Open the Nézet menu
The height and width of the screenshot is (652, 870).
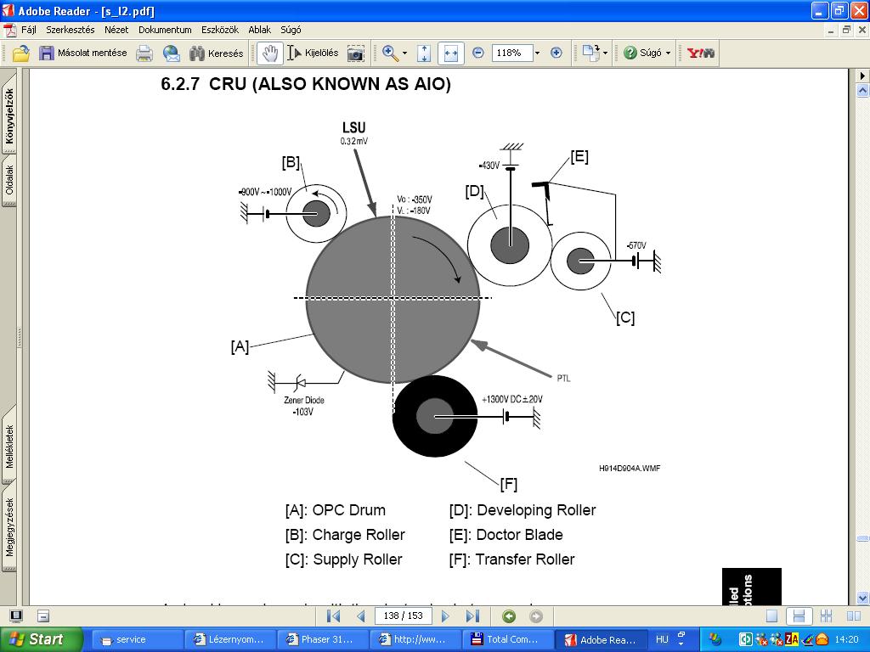click(116, 30)
